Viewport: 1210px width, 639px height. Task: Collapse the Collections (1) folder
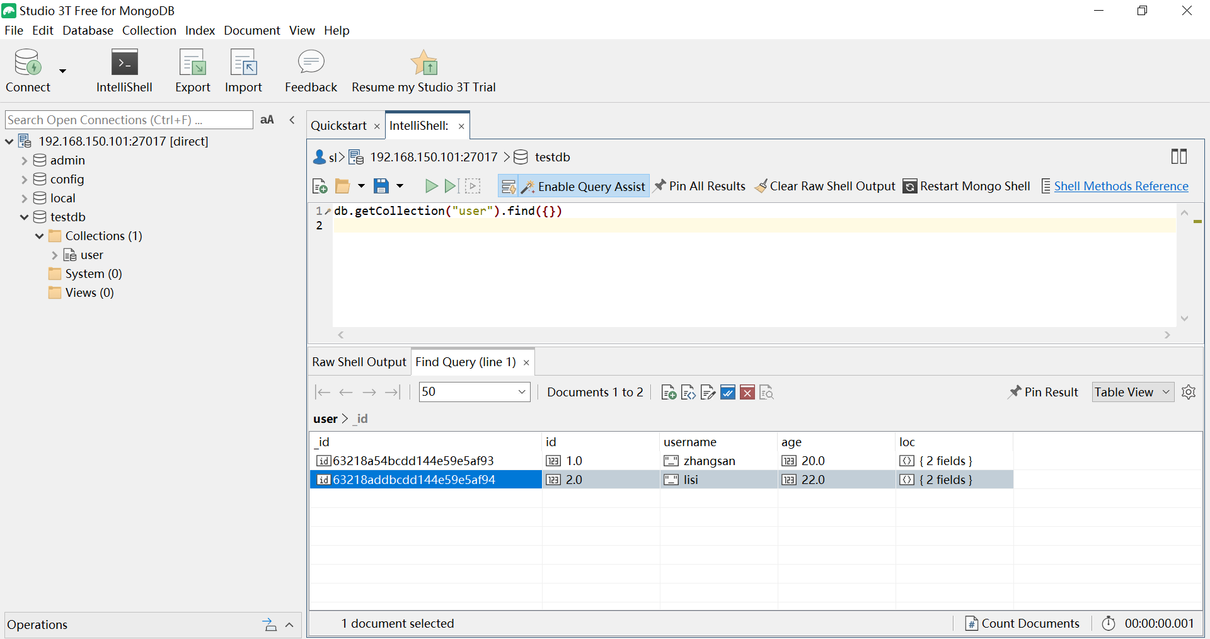click(x=39, y=236)
